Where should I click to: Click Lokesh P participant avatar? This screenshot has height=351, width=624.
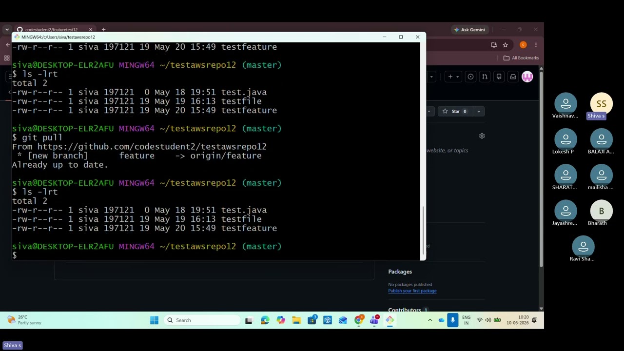coord(565,139)
